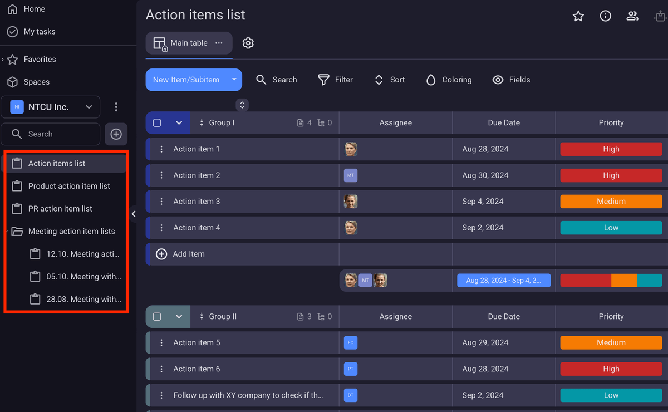
Task: Open the board settings gear
Action: (248, 43)
